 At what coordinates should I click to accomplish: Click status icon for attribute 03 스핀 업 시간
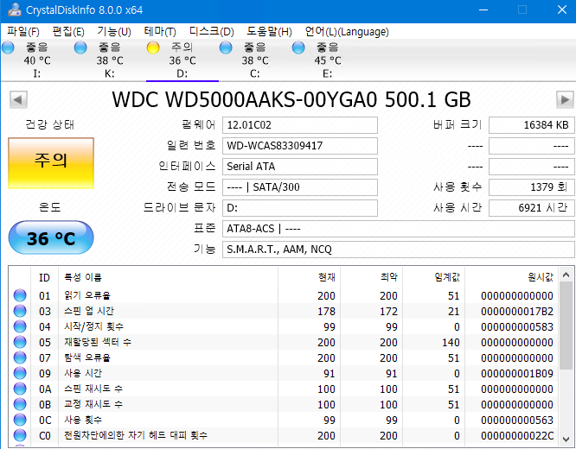pyautogui.click(x=20, y=311)
